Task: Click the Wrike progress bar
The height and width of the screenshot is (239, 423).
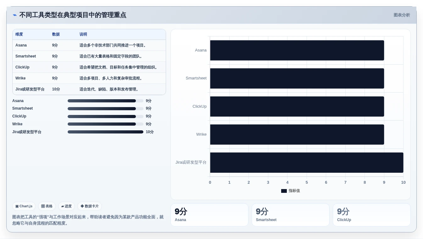Action: 105,124
